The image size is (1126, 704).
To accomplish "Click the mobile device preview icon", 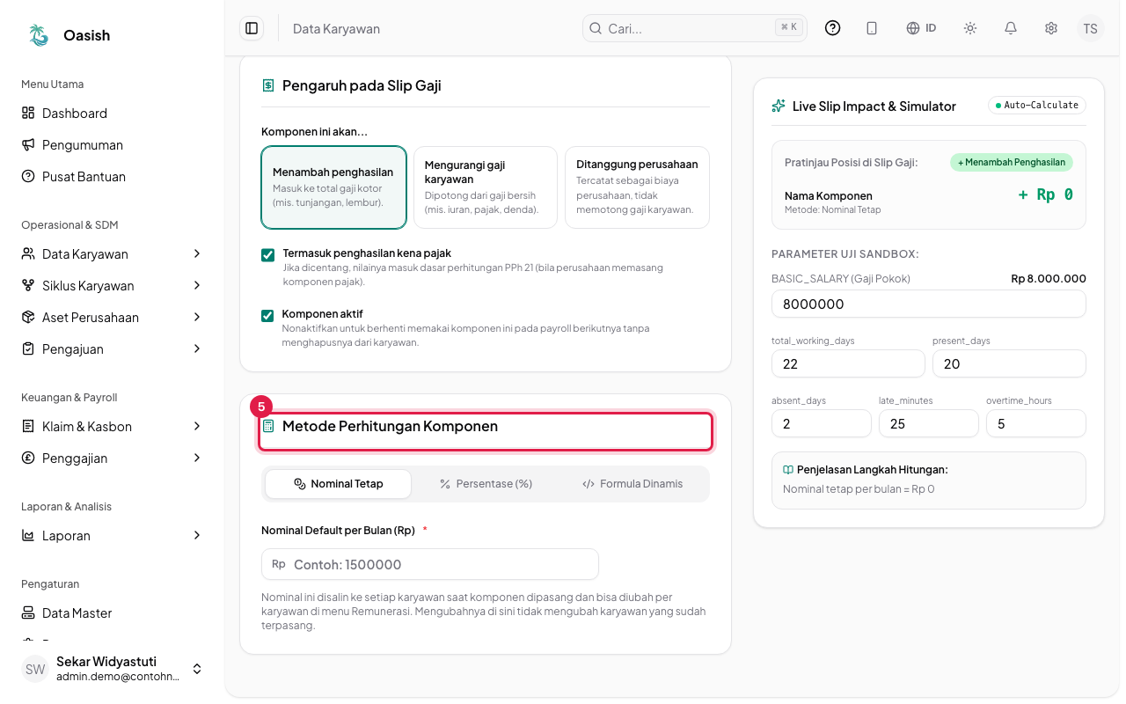I will pyautogui.click(x=872, y=28).
